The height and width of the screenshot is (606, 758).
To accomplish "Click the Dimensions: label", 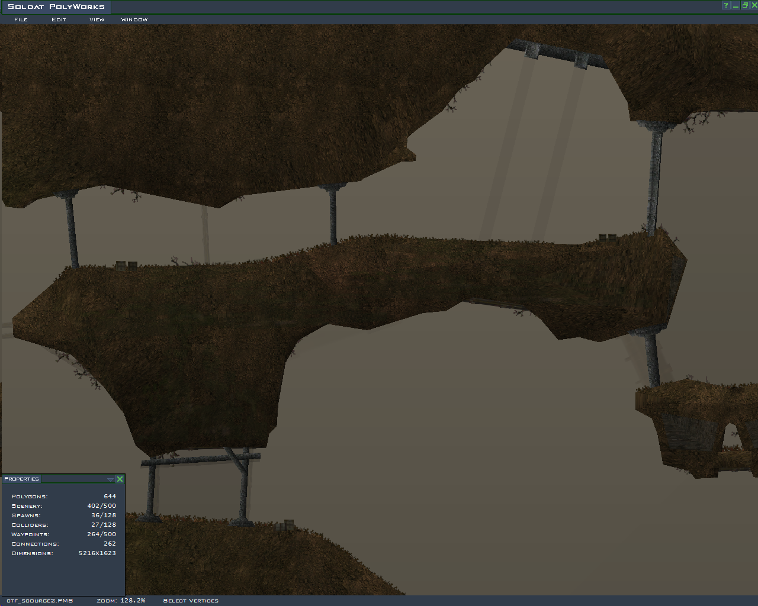I will coord(32,553).
